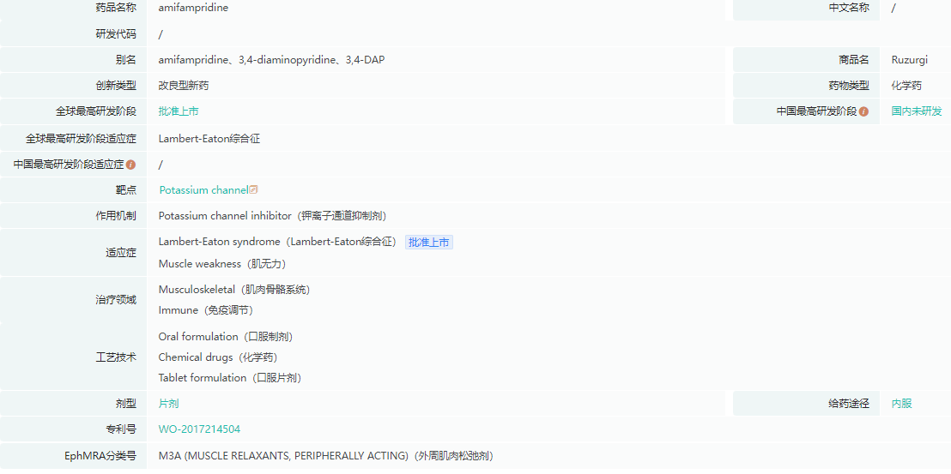Click the 中文名称 field label
This screenshot has width=951, height=474.
click(849, 8)
